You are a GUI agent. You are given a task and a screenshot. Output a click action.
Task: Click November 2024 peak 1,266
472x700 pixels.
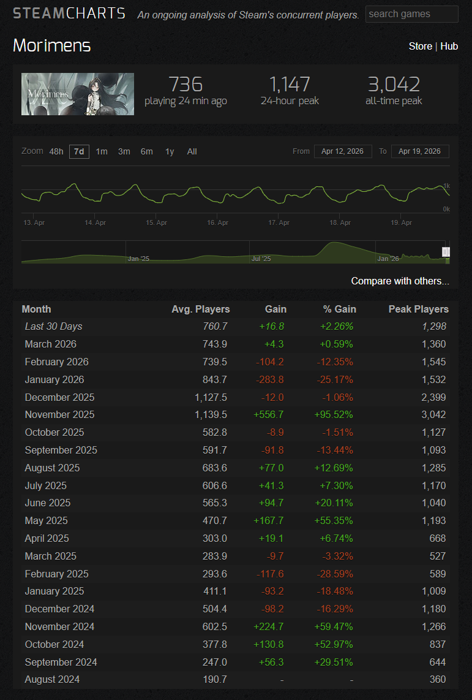coord(433,627)
